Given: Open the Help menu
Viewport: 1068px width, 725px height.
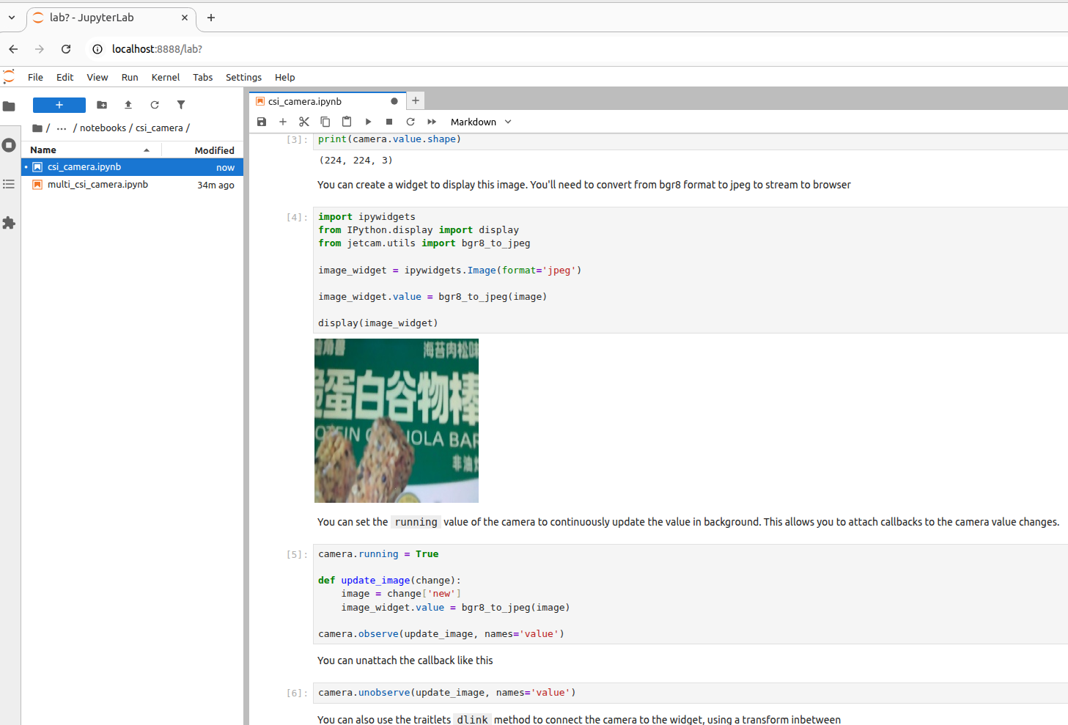Looking at the screenshot, I should (285, 77).
